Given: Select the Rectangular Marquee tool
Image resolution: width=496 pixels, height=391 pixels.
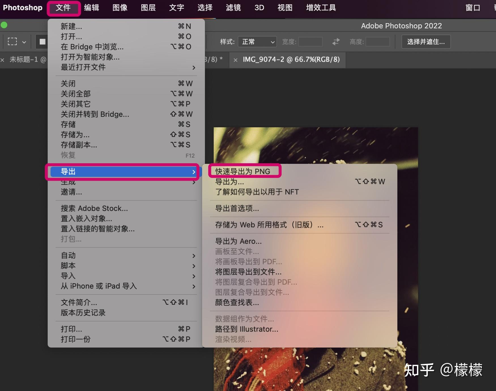Looking at the screenshot, I should point(12,41).
